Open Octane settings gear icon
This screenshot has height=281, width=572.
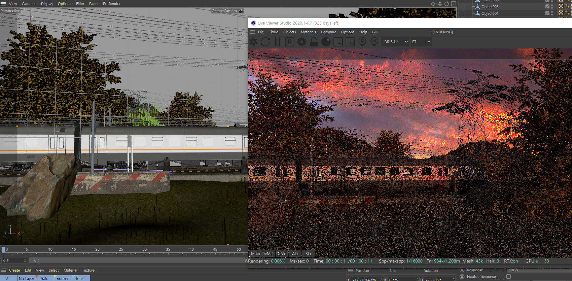coord(302,42)
